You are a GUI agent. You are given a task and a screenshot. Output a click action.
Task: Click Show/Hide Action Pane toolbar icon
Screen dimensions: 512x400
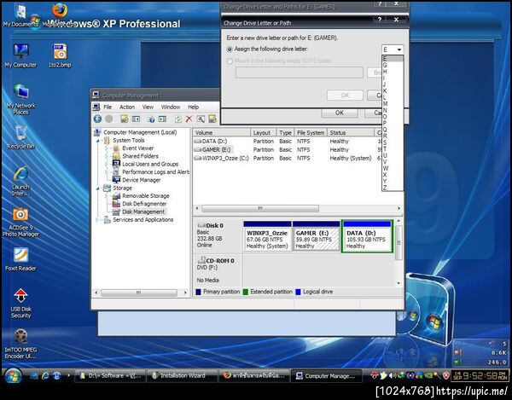pos(162,119)
